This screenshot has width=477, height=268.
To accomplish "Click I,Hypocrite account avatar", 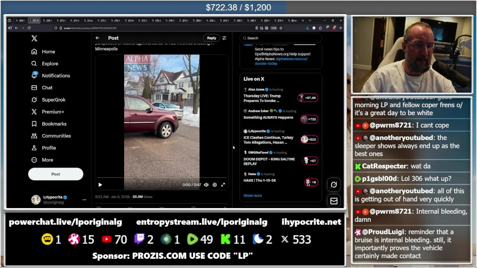I will pyautogui.click(x=36, y=200).
